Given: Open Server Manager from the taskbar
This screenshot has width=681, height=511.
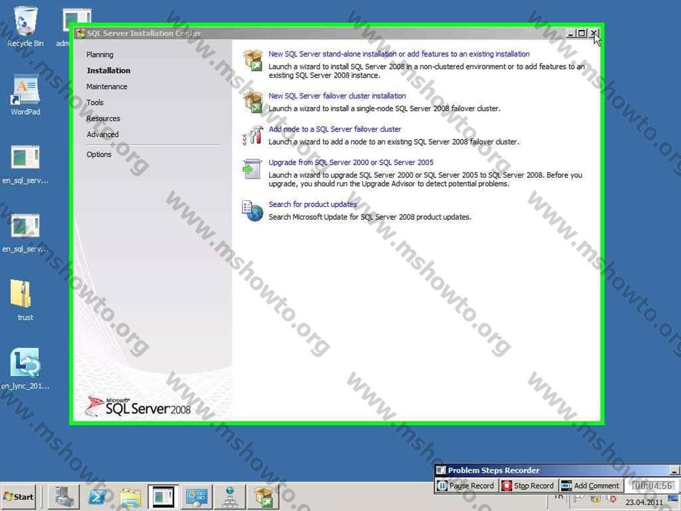Looking at the screenshot, I should click(64, 497).
